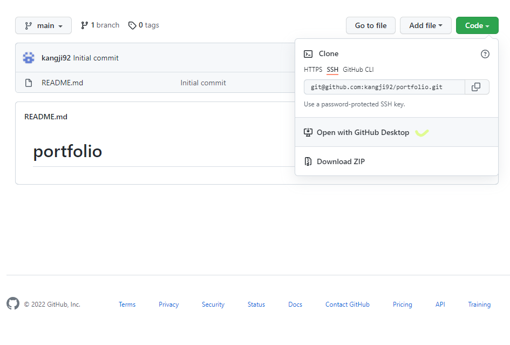The width and height of the screenshot is (510, 345).
Task: Select the SSH clone tab
Action: pyautogui.click(x=332, y=69)
